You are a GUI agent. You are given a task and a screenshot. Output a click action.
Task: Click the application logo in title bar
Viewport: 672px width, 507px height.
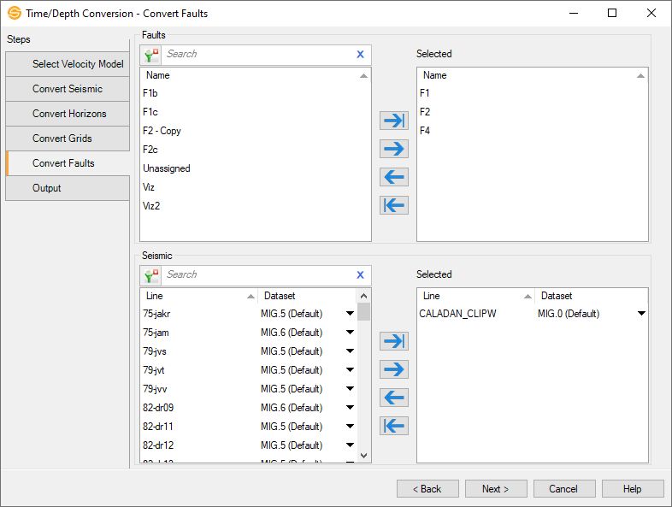[15, 14]
